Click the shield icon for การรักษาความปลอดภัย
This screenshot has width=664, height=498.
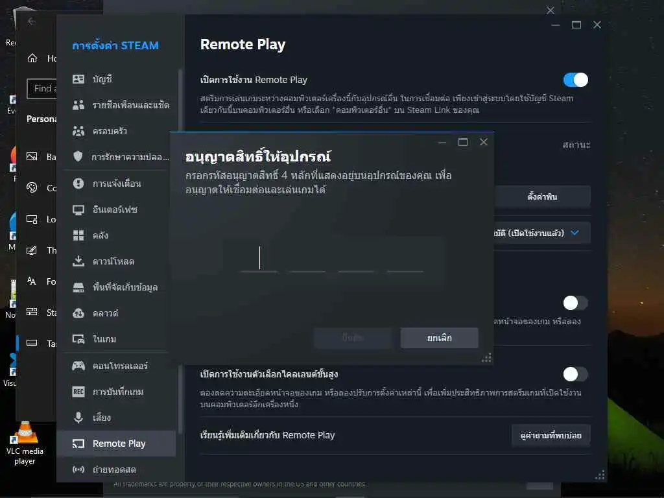78,157
